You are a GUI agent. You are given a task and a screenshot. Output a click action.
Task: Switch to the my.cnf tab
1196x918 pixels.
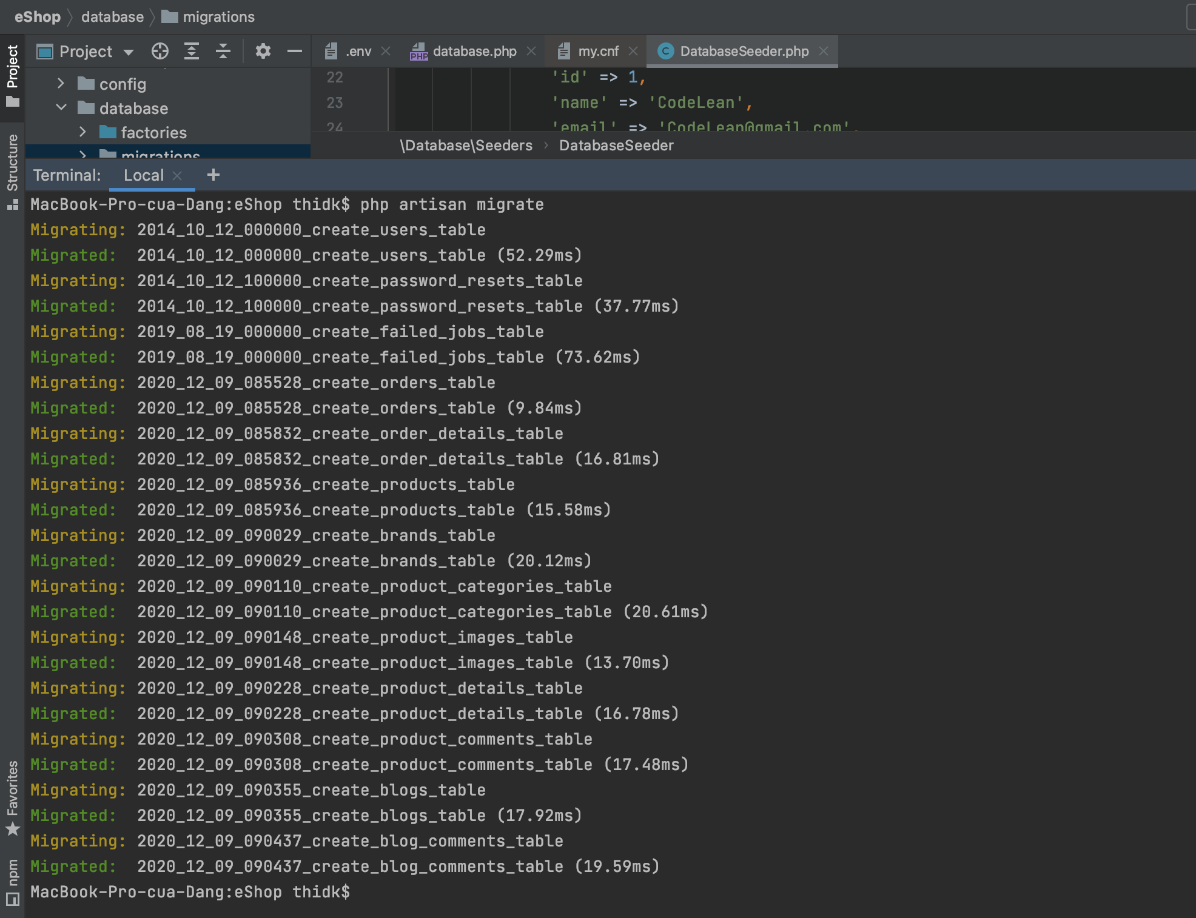click(x=596, y=51)
